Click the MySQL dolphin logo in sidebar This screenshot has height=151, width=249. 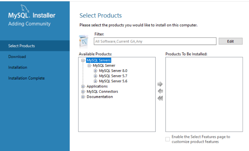(25, 8)
